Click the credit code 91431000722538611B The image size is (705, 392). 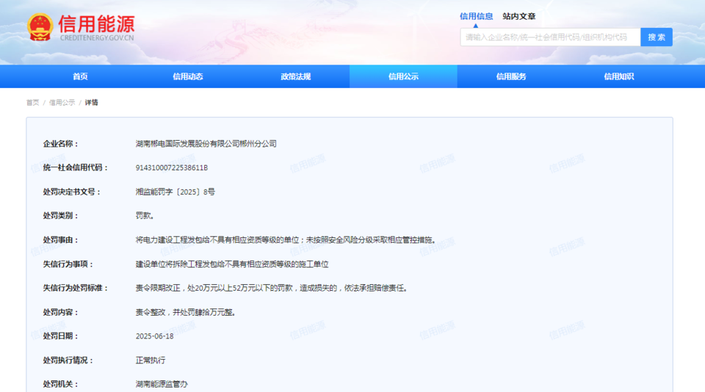(x=176, y=167)
